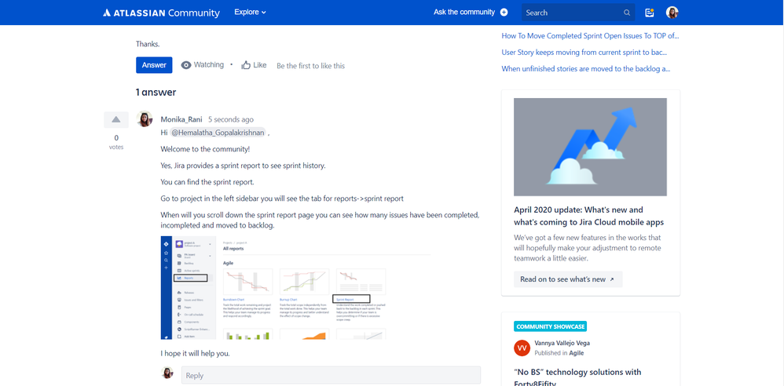The width and height of the screenshot is (784, 386).
Task: Click the search magnifier icon
Action: click(x=627, y=13)
